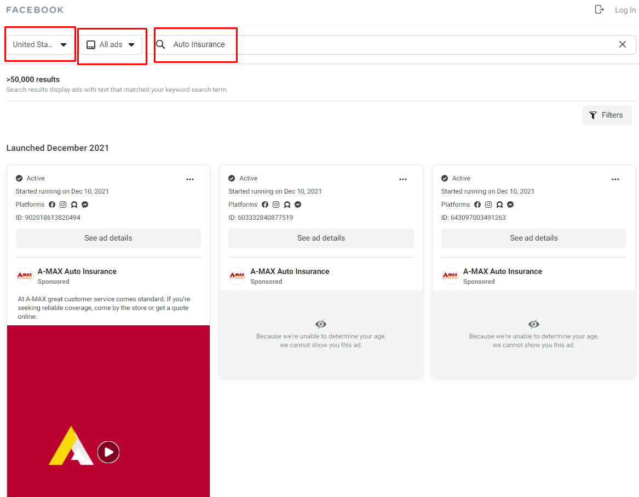Click Instagram platform icon on ad 643097003491263
The width and height of the screenshot is (639, 497).
click(488, 204)
